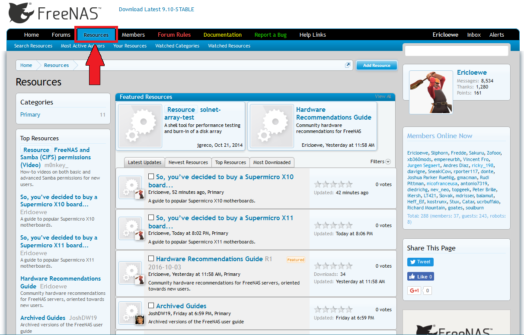524x335 pixels.
Task: Click Supermicro X11 resource gear icon
Action: [x=130, y=228]
